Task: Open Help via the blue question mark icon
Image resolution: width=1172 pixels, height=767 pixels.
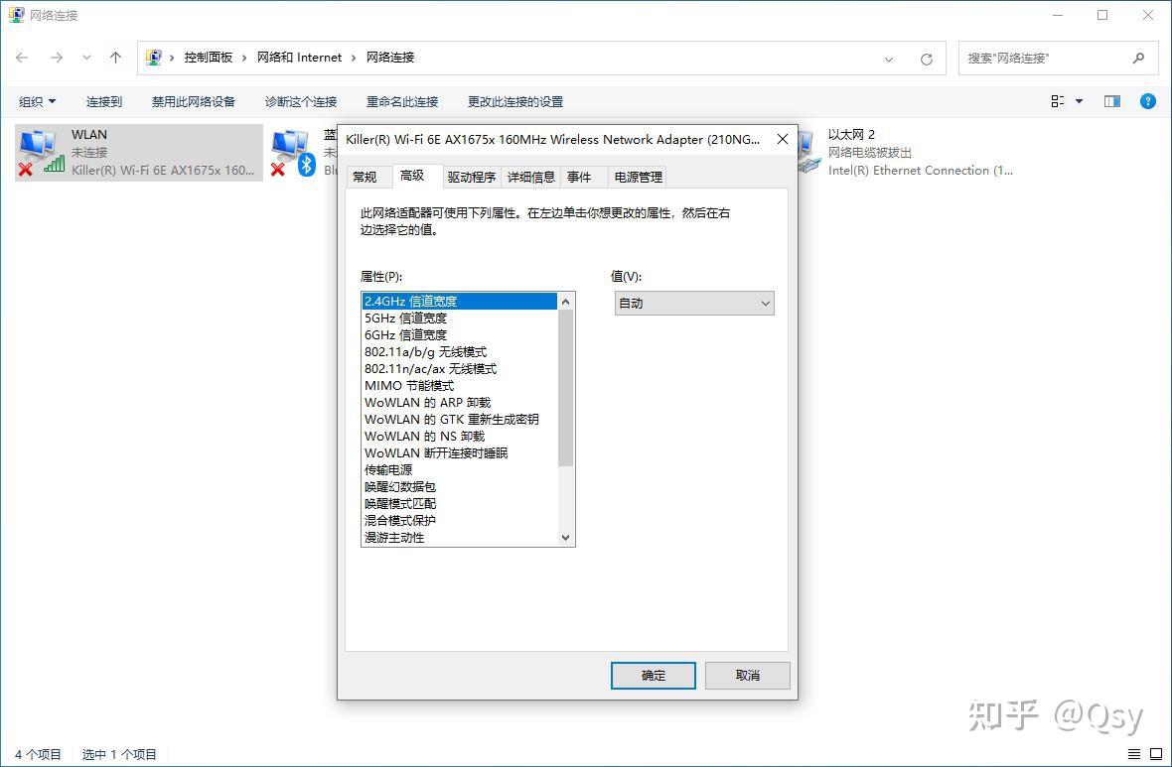Action: coord(1148,100)
